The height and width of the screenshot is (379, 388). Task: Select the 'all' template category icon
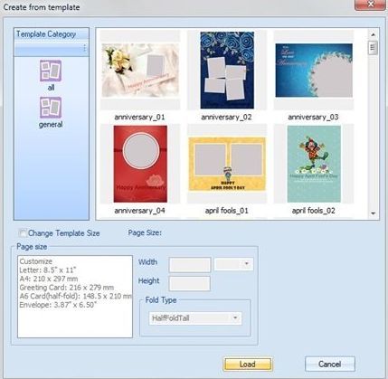click(51, 71)
